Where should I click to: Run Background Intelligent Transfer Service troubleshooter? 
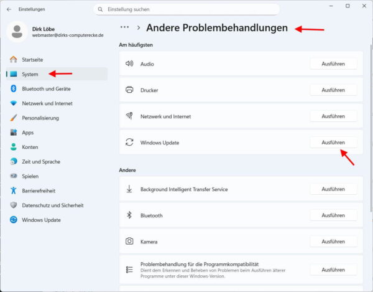(x=333, y=189)
